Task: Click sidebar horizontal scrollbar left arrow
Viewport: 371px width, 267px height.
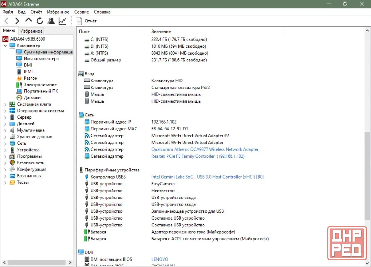Action: (x=4, y=262)
